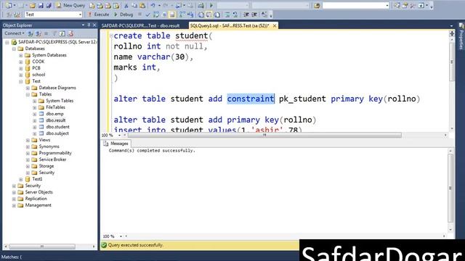Image resolution: width=465 pixels, height=261 pixels.
Task: Start the Debug command
Action: coord(124,14)
